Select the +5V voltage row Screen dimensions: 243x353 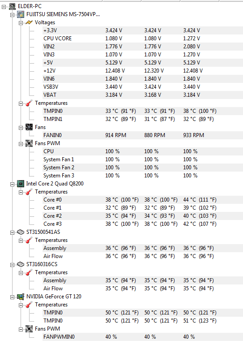coord(143,63)
